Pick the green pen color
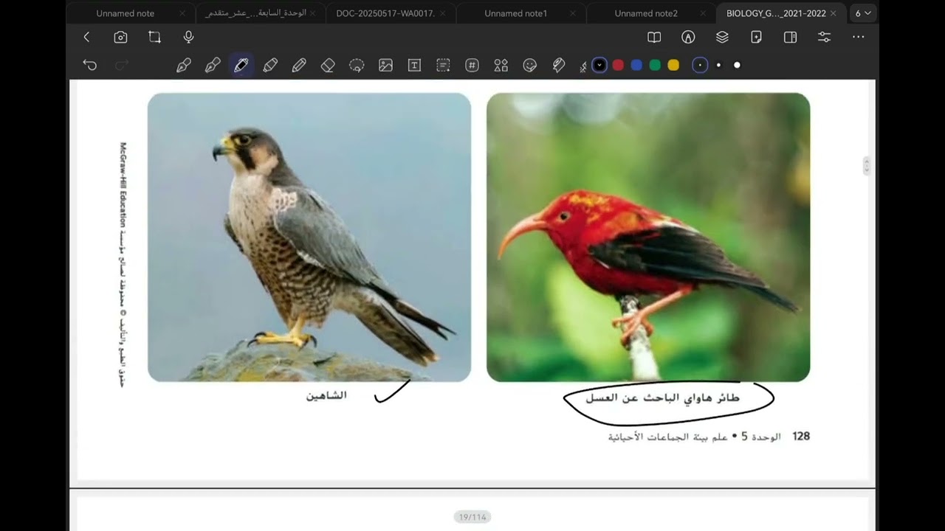Image resolution: width=945 pixels, height=531 pixels. pyautogui.click(x=655, y=65)
